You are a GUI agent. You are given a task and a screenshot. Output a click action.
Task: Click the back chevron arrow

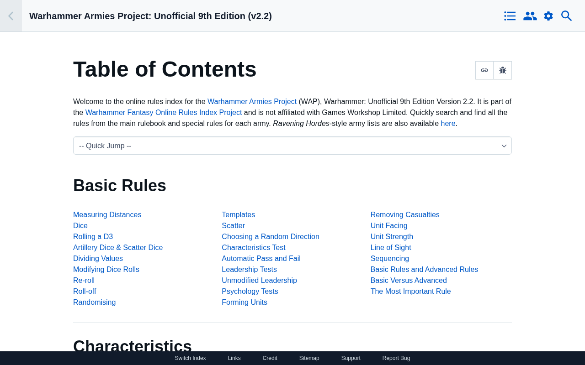pyautogui.click(x=11, y=16)
